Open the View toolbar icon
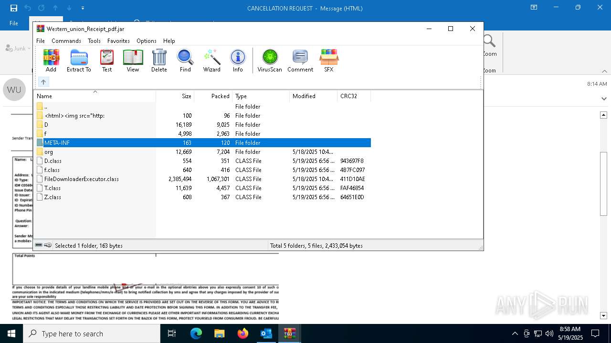Screen dimensions: 611x343 pos(133,61)
